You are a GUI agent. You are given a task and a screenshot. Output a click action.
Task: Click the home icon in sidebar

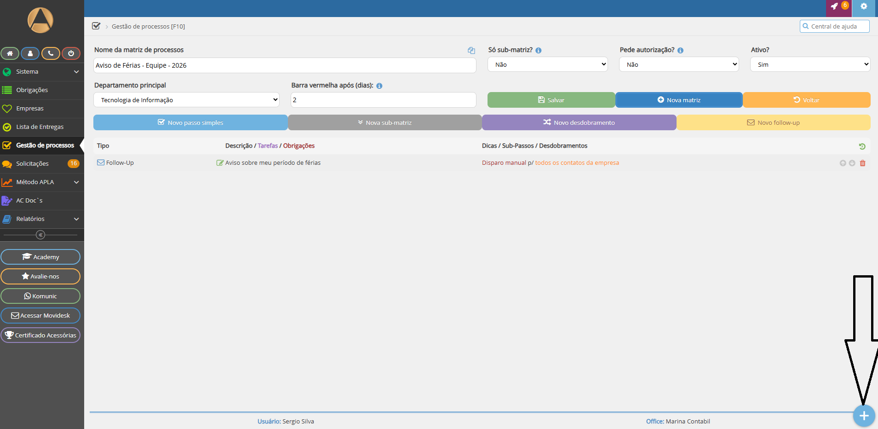[x=10, y=53]
